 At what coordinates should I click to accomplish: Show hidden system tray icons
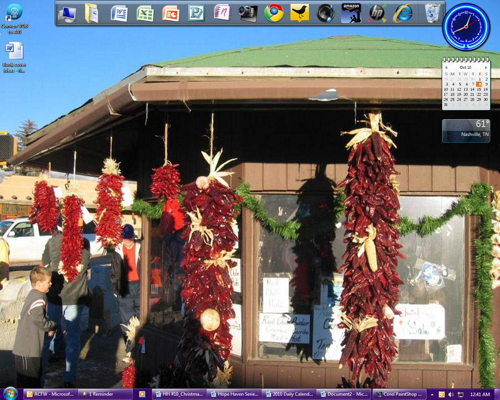coord(432,395)
